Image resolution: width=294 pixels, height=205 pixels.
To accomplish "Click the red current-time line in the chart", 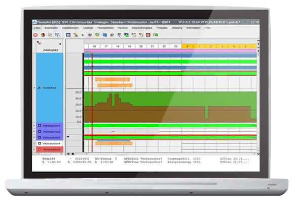I will [x=92, y=102].
